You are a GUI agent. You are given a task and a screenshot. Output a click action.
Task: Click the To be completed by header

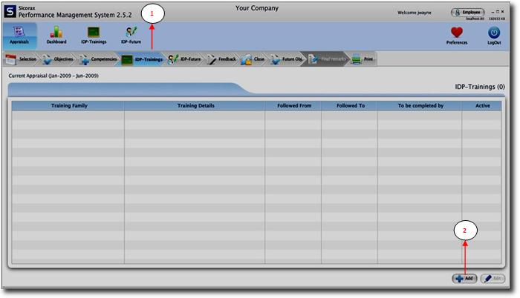[x=420, y=106]
